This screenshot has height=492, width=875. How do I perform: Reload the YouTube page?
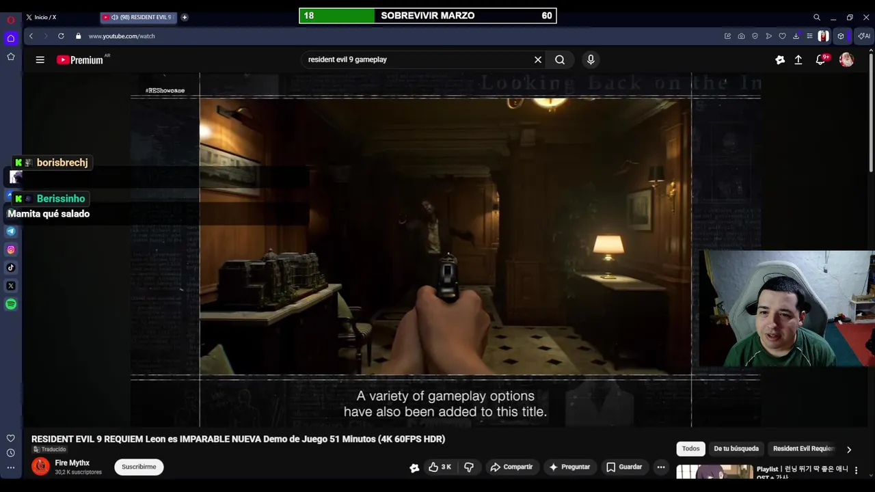[61, 36]
